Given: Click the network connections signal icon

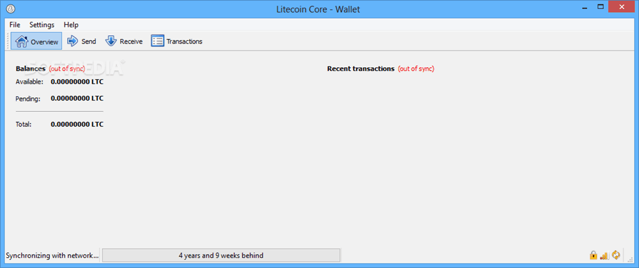Looking at the screenshot, I should [x=604, y=255].
